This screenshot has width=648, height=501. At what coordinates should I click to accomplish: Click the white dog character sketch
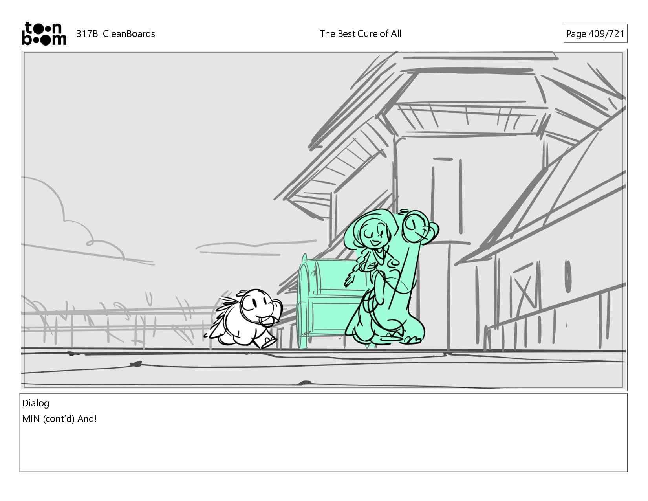pyautogui.click(x=243, y=318)
